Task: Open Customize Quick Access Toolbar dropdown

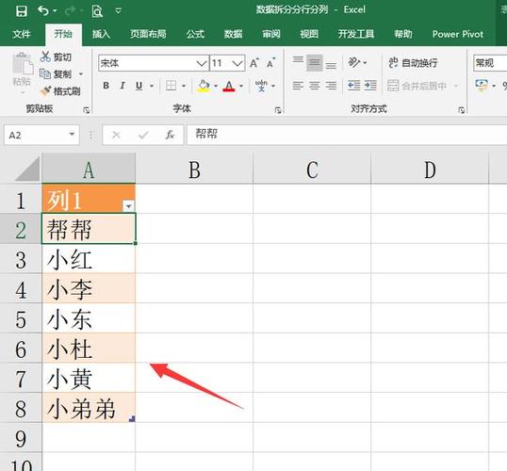Action: (x=119, y=11)
